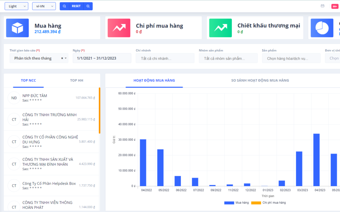
Task: Click the Ngày date range field
Action: 102,58
